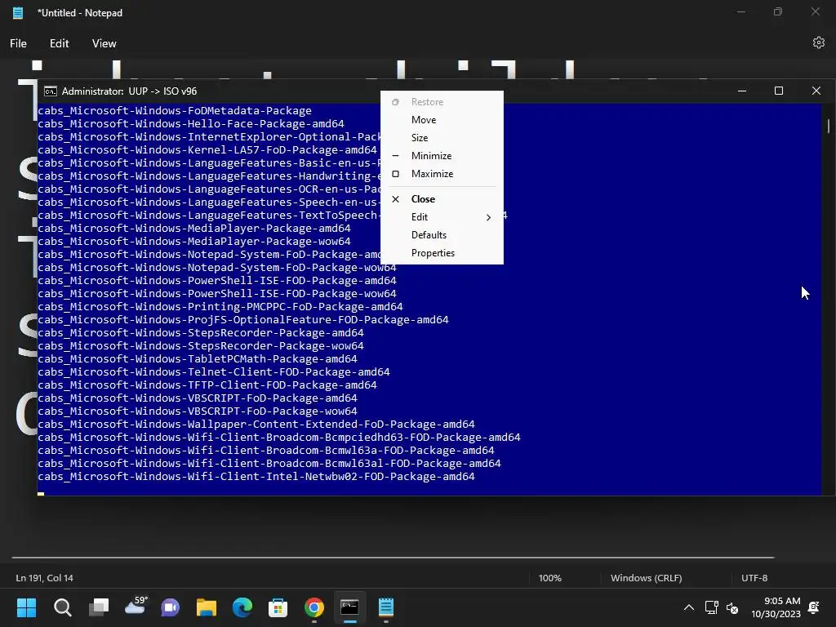The height and width of the screenshot is (627, 836).
Task: Choose Close in the context menu
Action: point(442,199)
